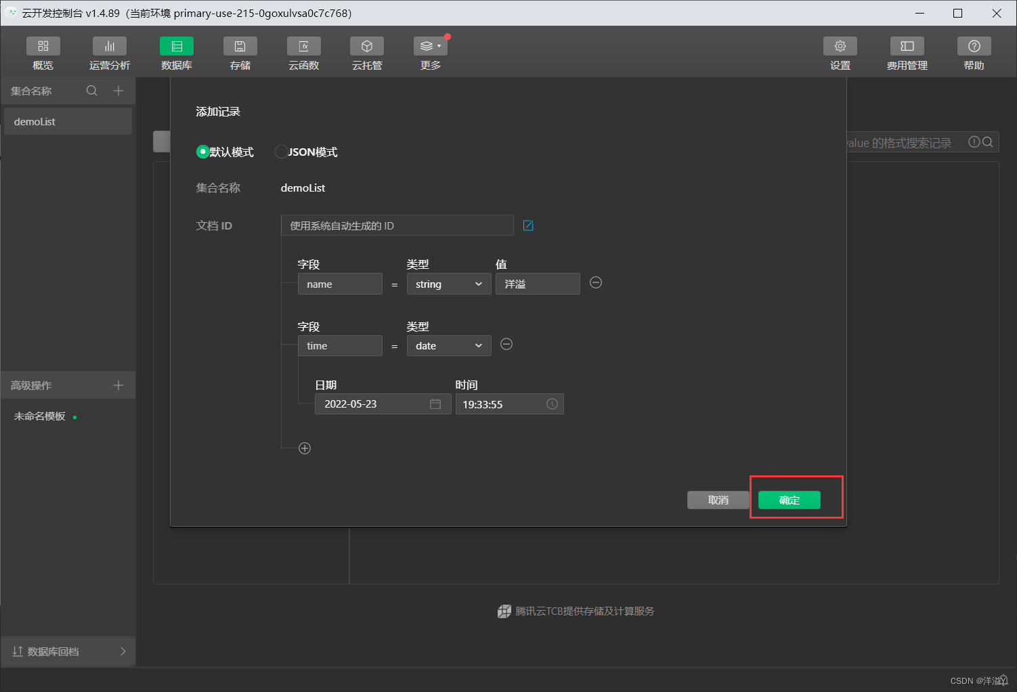Screen dimensions: 1017x692
Task: Select the demoList collection
Action: point(68,121)
